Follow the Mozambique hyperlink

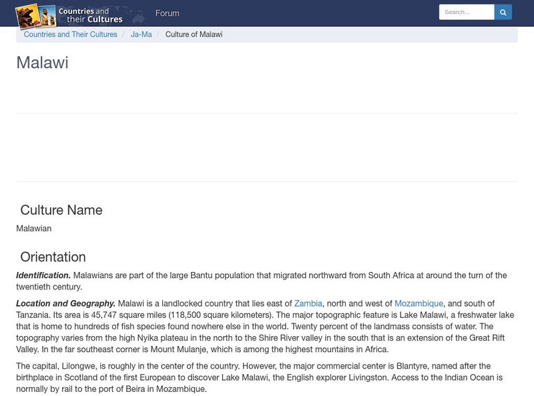(419, 303)
